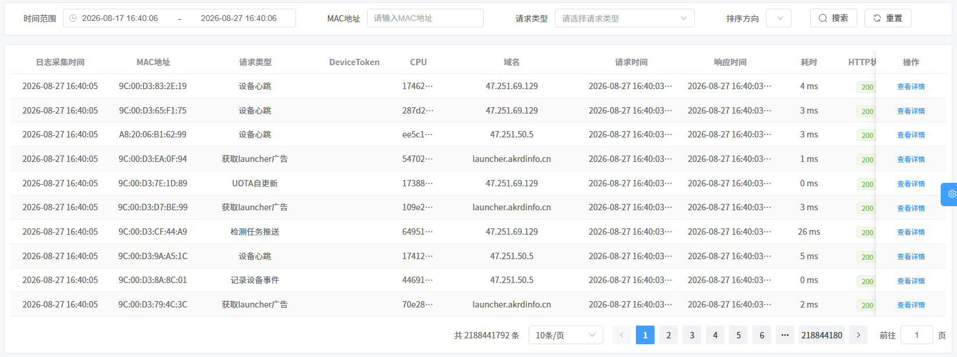Click the 日志采集时间 column header
The image size is (957, 357).
click(x=60, y=62)
